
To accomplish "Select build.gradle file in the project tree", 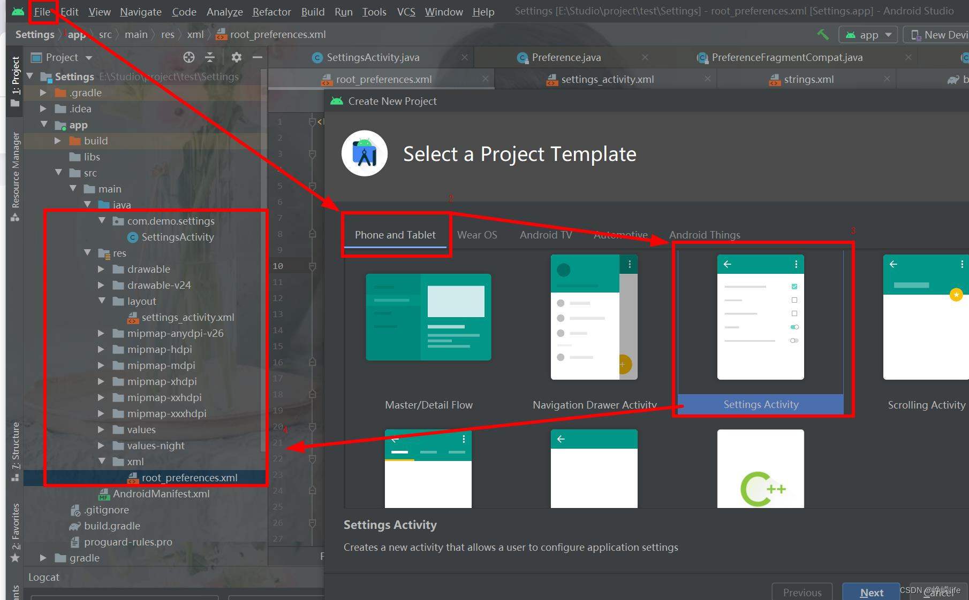I will click(105, 526).
